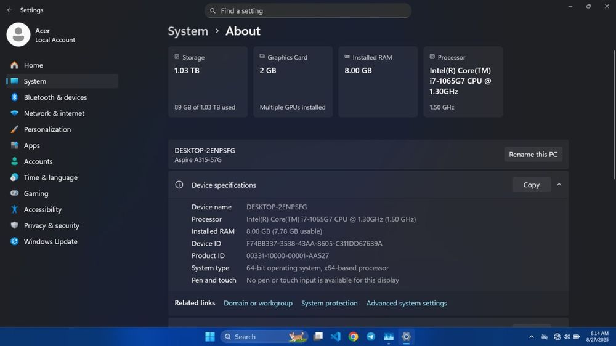Show hidden system tray icons
The image size is (616, 346).
[532, 337]
